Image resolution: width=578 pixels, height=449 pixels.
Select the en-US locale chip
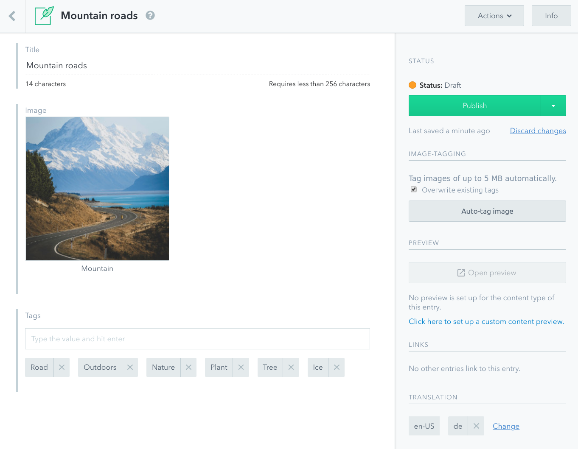424,426
